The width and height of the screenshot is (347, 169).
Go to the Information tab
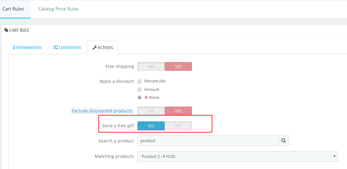pyautogui.click(x=27, y=48)
